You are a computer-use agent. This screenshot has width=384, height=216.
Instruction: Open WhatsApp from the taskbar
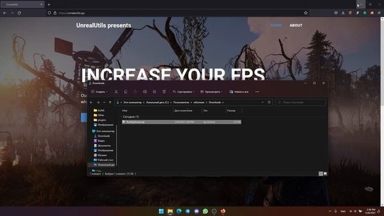point(205,211)
